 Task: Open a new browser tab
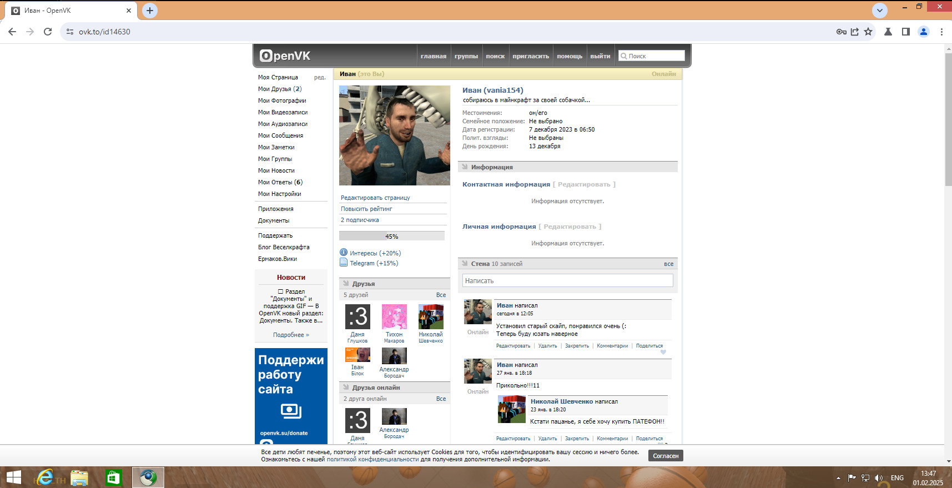point(150,11)
